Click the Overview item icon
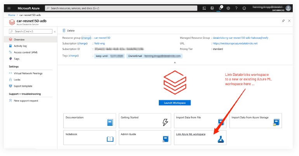 [x=10, y=39]
